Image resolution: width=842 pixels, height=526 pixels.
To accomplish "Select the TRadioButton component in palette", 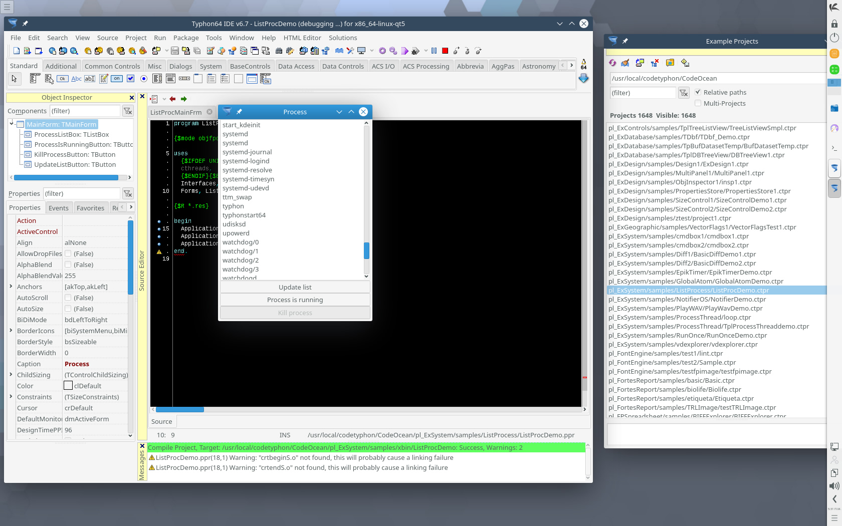I will (x=144, y=79).
